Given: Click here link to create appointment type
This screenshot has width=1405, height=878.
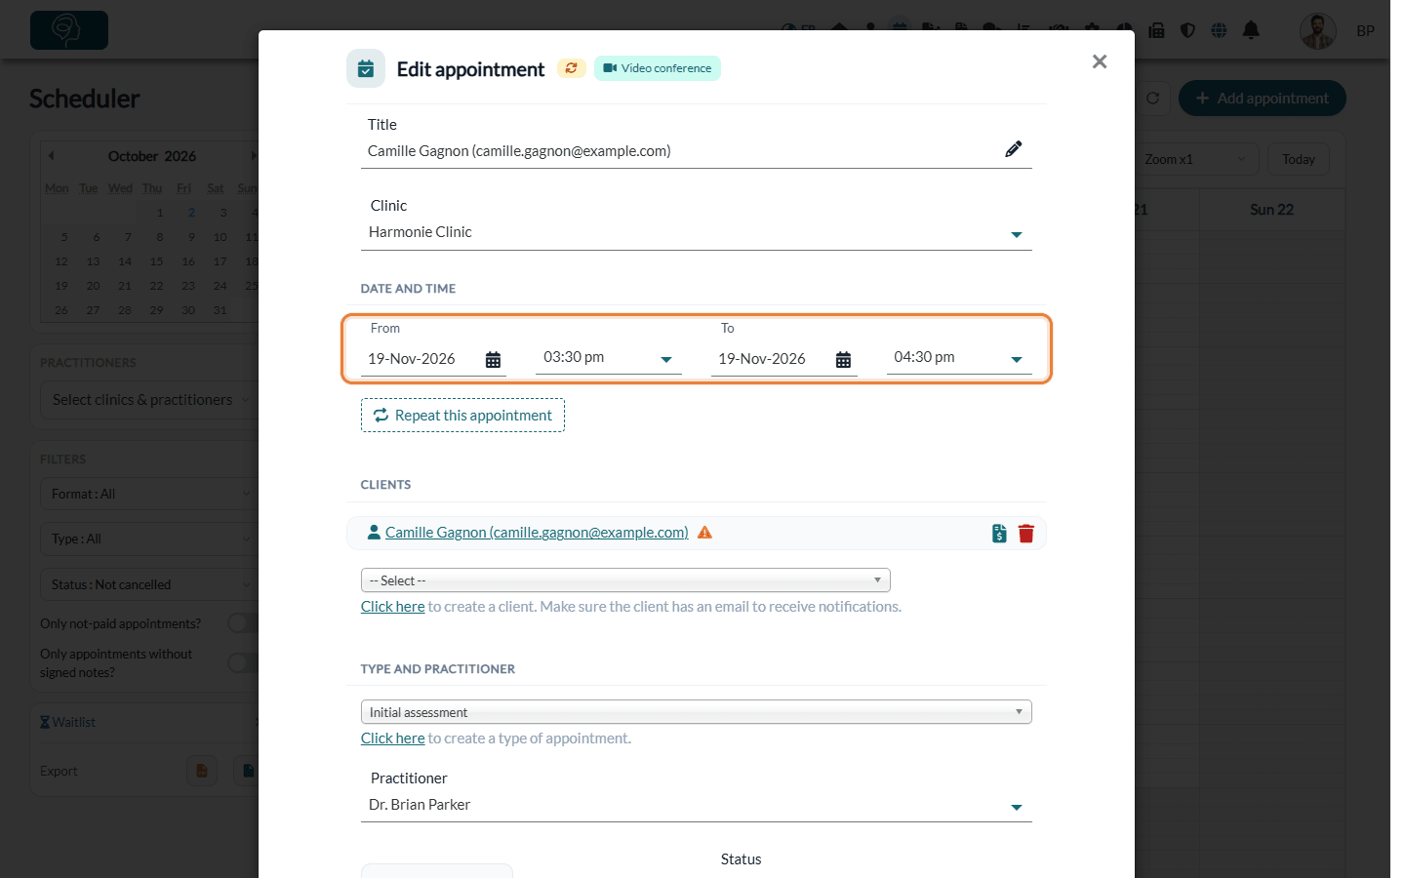Looking at the screenshot, I should [x=393, y=738].
